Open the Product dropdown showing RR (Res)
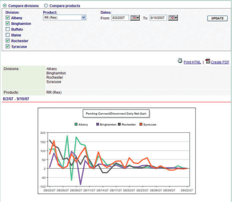232x202 pixels. [65, 18]
